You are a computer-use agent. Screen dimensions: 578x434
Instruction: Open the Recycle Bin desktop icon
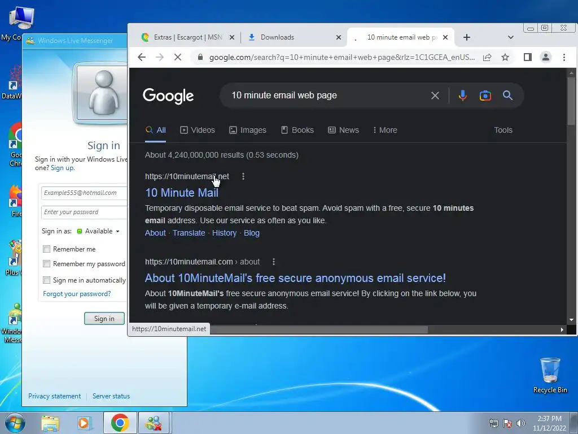click(x=550, y=375)
